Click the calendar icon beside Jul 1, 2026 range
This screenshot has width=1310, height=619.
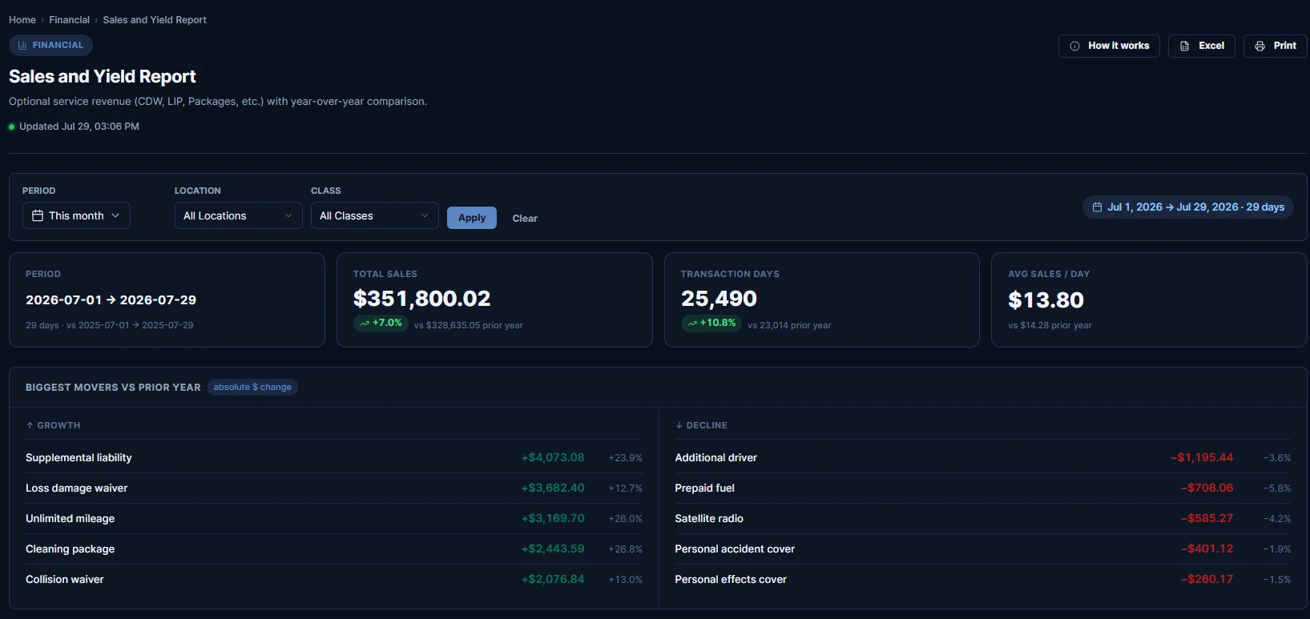1097,207
